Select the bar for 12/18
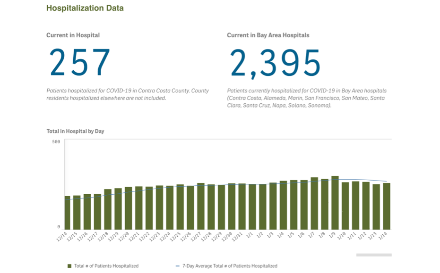 pos(108,209)
